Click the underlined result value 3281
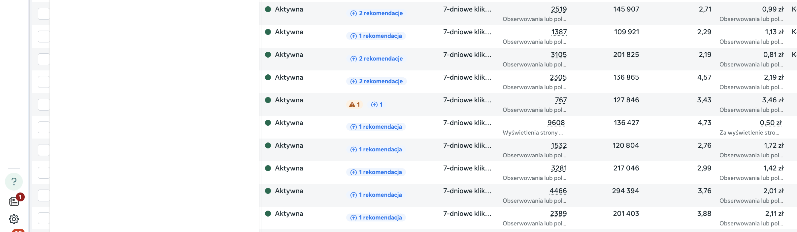Viewport: 797px width, 232px height. click(x=559, y=168)
